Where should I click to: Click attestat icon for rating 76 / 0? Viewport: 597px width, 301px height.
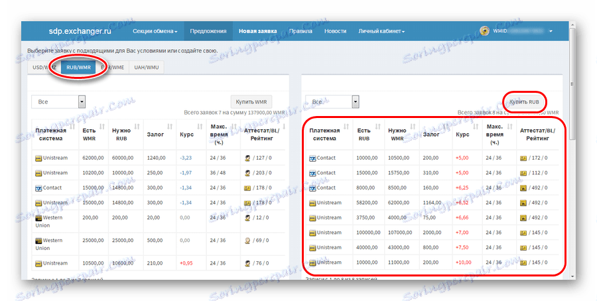[247, 263]
